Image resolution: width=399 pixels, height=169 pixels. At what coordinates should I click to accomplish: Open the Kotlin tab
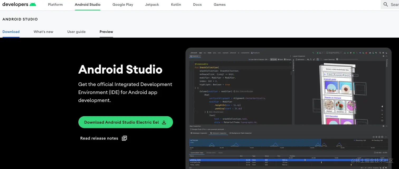tap(176, 4)
